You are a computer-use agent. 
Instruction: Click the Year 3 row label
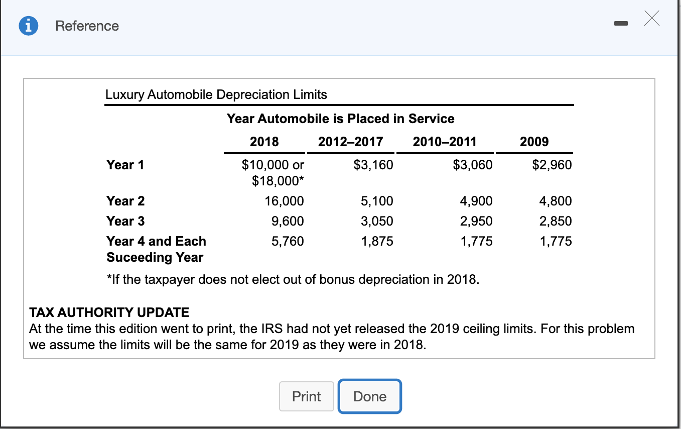pyautogui.click(x=125, y=221)
